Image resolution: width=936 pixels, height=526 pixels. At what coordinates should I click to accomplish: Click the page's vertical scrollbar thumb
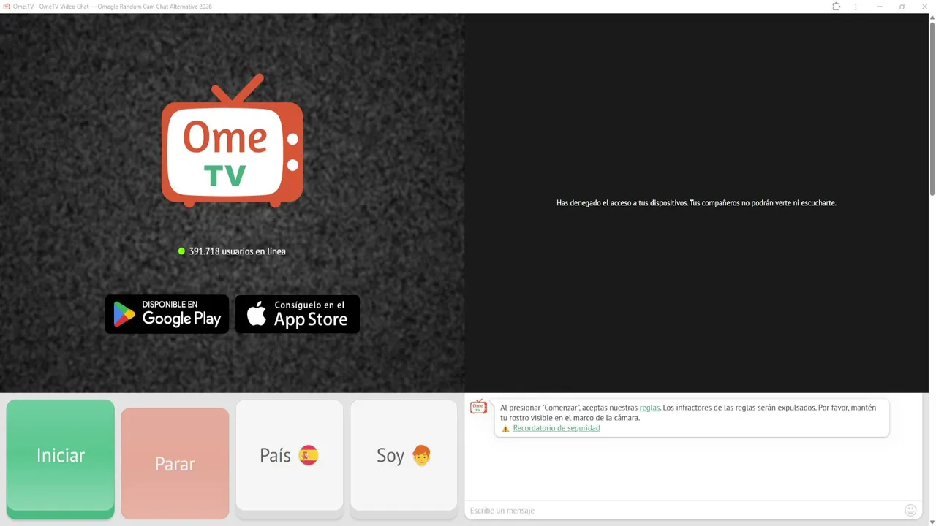click(x=932, y=110)
